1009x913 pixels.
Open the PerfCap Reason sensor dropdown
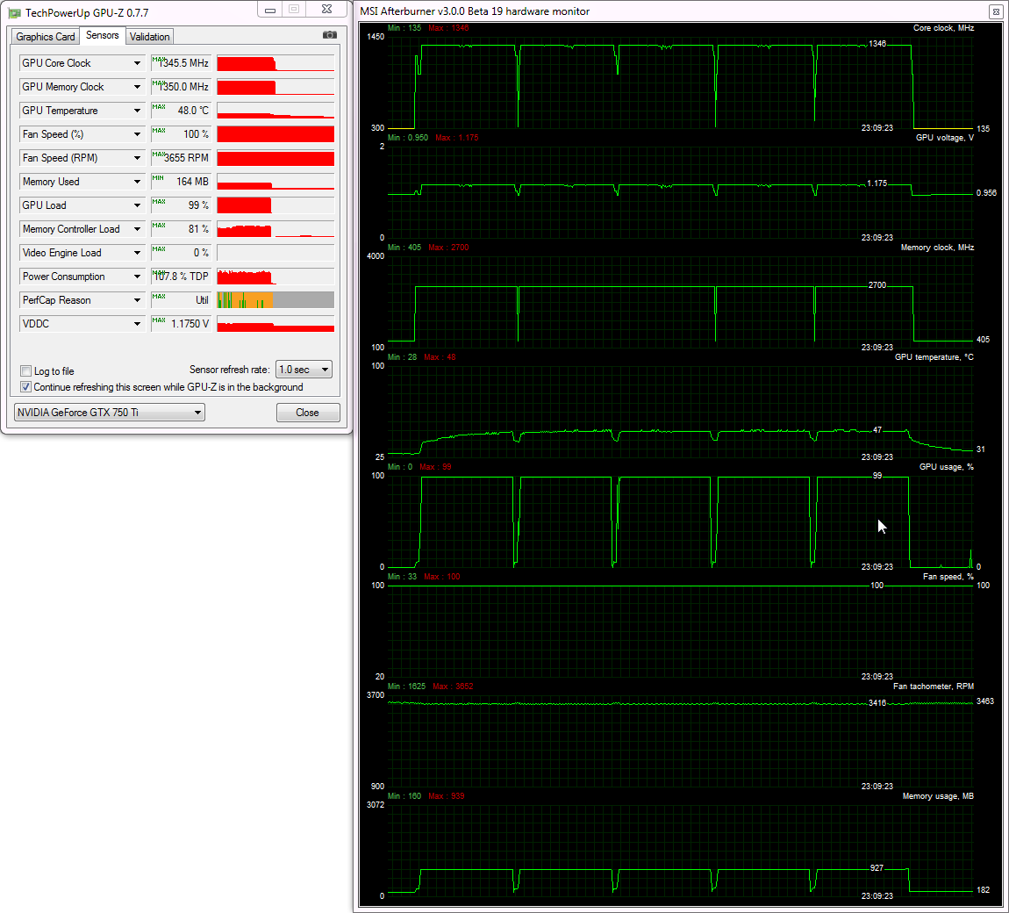[x=137, y=300]
